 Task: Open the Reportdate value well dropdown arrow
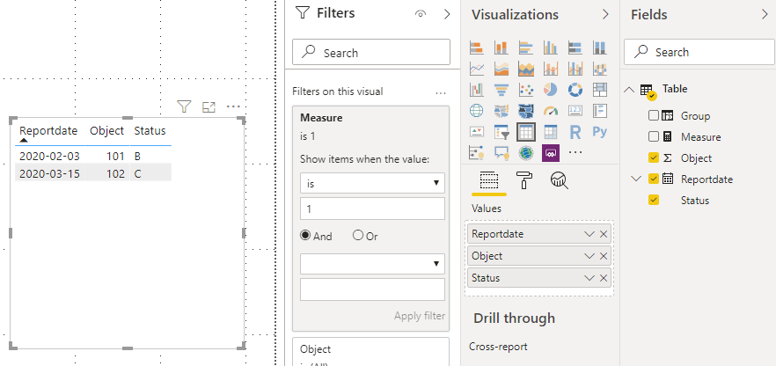pyautogui.click(x=589, y=234)
